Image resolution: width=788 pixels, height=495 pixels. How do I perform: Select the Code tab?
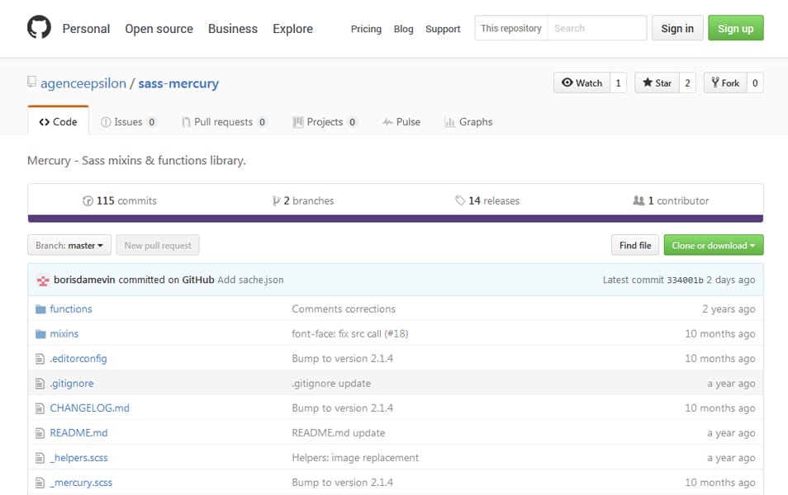coord(59,121)
